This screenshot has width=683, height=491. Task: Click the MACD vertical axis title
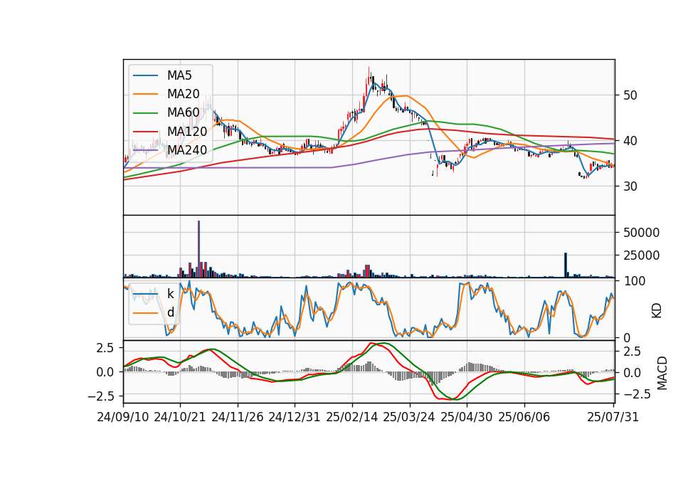(662, 373)
